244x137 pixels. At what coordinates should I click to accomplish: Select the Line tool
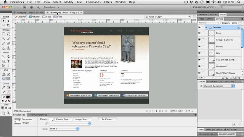[4, 57]
